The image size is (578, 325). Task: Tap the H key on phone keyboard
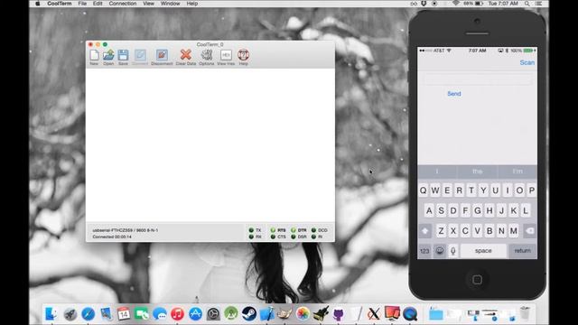pyautogui.click(x=489, y=210)
